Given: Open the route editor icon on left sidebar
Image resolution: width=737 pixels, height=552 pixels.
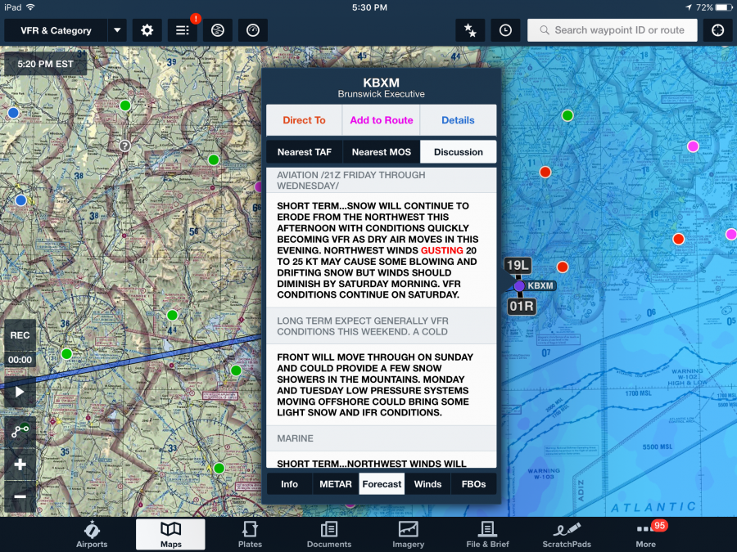Looking at the screenshot, I should (x=19, y=430).
